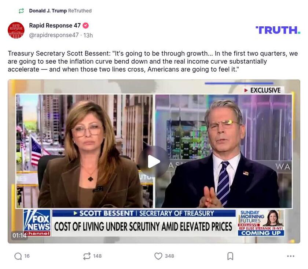View the 148 ReTruths count
The image size is (308, 269).
pos(97,256)
